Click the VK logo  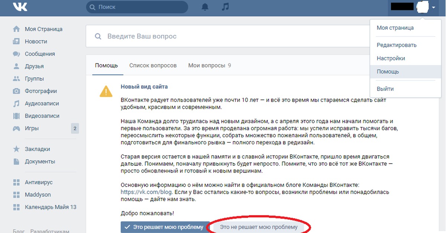pos(20,7)
